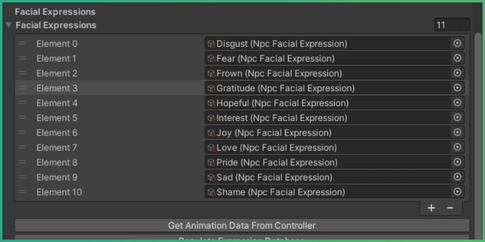Image resolution: width=485 pixels, height=242 pixels.
Task: Click the vertical scrollbar on the right edge
Action: click(x=478, y=121)
